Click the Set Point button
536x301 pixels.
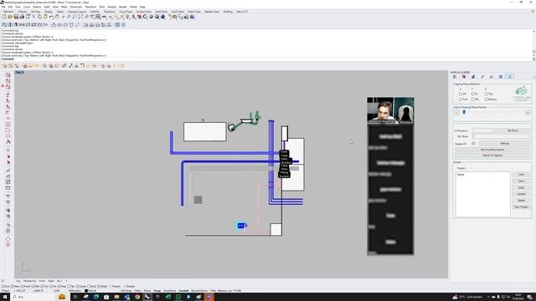(x=513, y=130)
